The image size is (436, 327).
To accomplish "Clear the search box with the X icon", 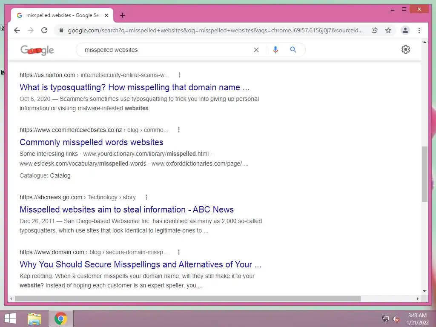I will 256,50.
